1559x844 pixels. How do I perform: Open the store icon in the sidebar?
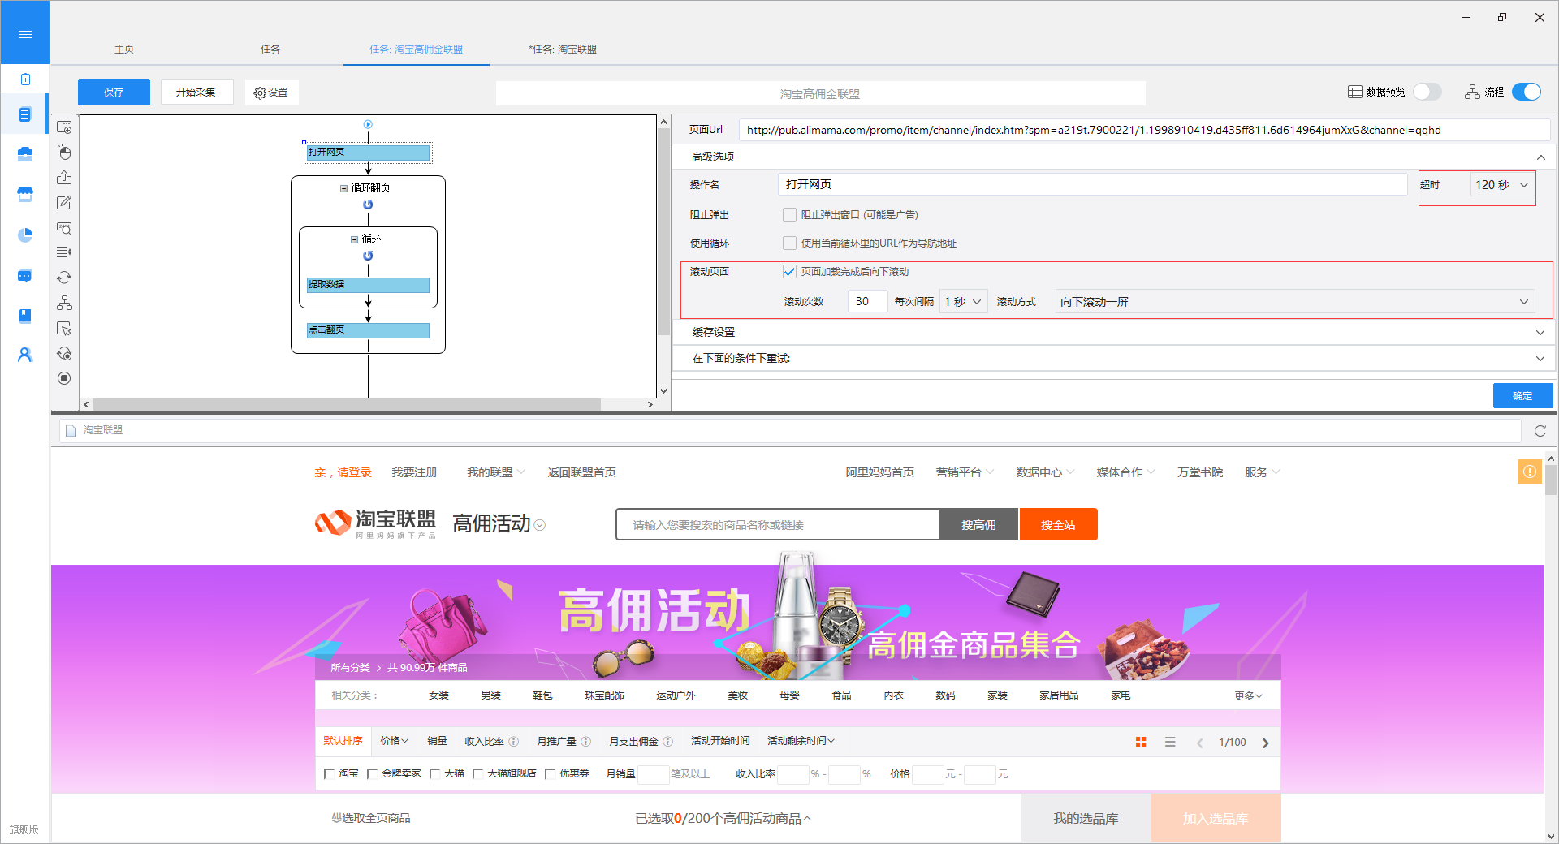[x=25, y=195]
